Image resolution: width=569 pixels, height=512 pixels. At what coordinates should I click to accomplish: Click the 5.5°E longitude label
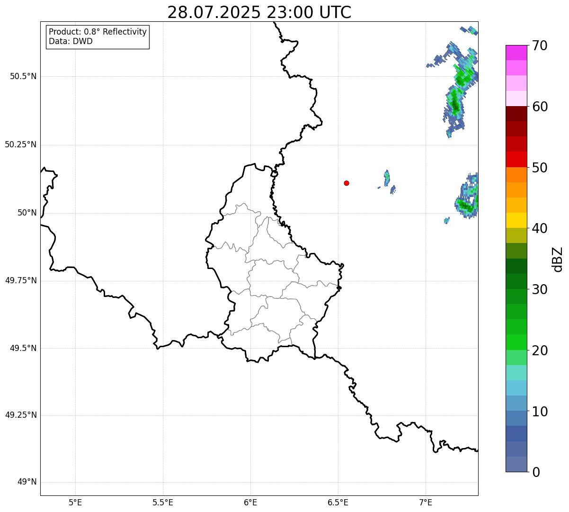tap(163, 502)
